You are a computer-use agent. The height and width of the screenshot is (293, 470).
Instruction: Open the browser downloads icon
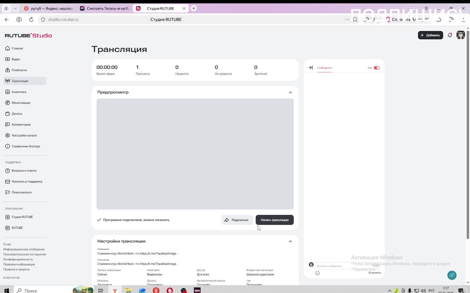tap(463, 20)
